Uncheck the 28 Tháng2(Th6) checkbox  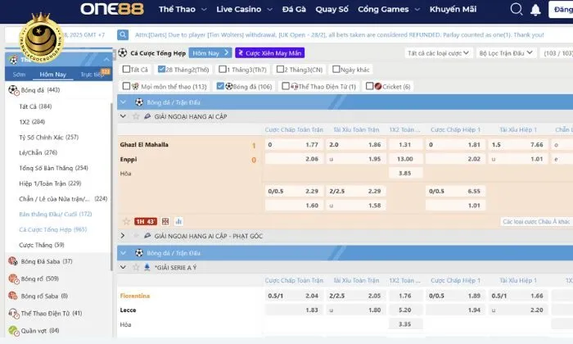pos(161,69)
